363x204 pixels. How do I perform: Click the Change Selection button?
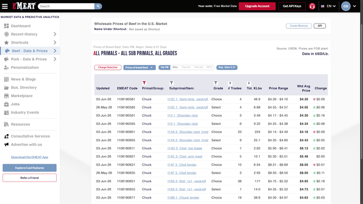click(108, 68)
